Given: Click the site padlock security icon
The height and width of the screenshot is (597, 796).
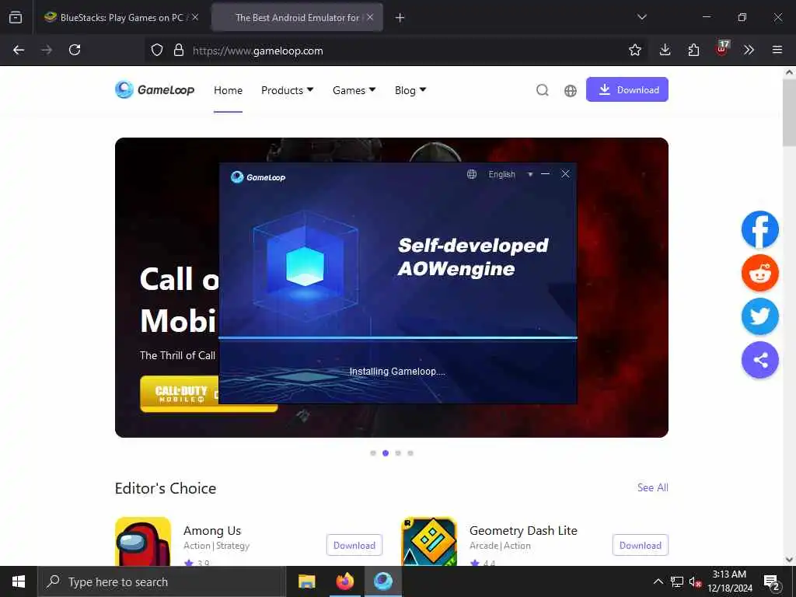Looking at the screenshot, I should coord(179,50).
